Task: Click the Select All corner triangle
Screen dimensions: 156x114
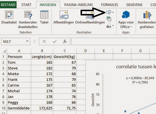Action: pos(4,51)
